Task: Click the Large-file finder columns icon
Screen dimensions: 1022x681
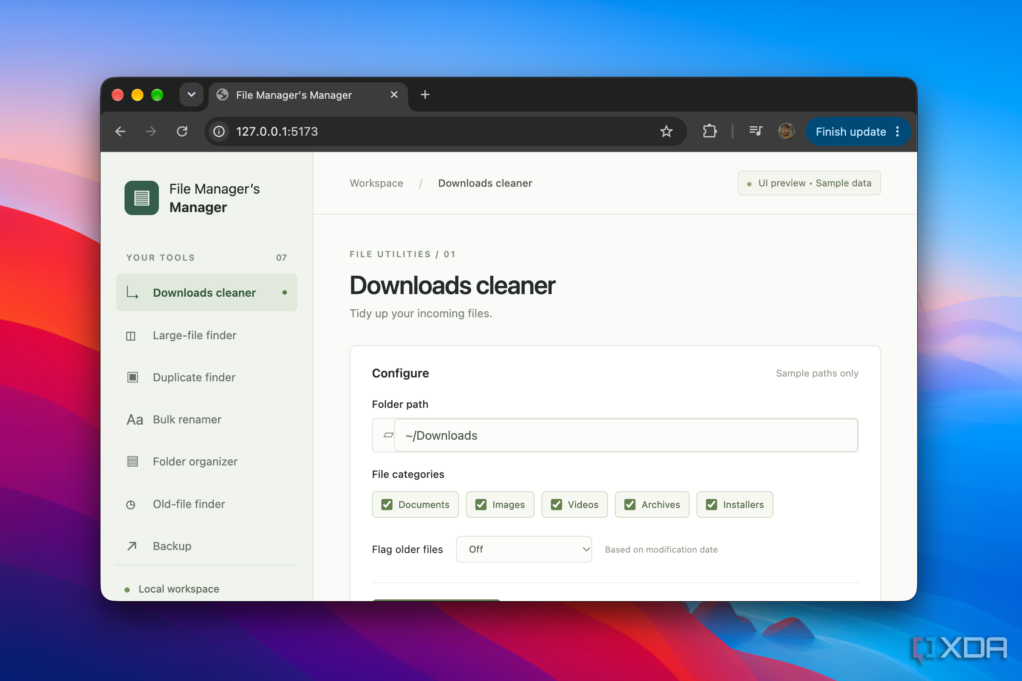Action: (x=131, y=336)
